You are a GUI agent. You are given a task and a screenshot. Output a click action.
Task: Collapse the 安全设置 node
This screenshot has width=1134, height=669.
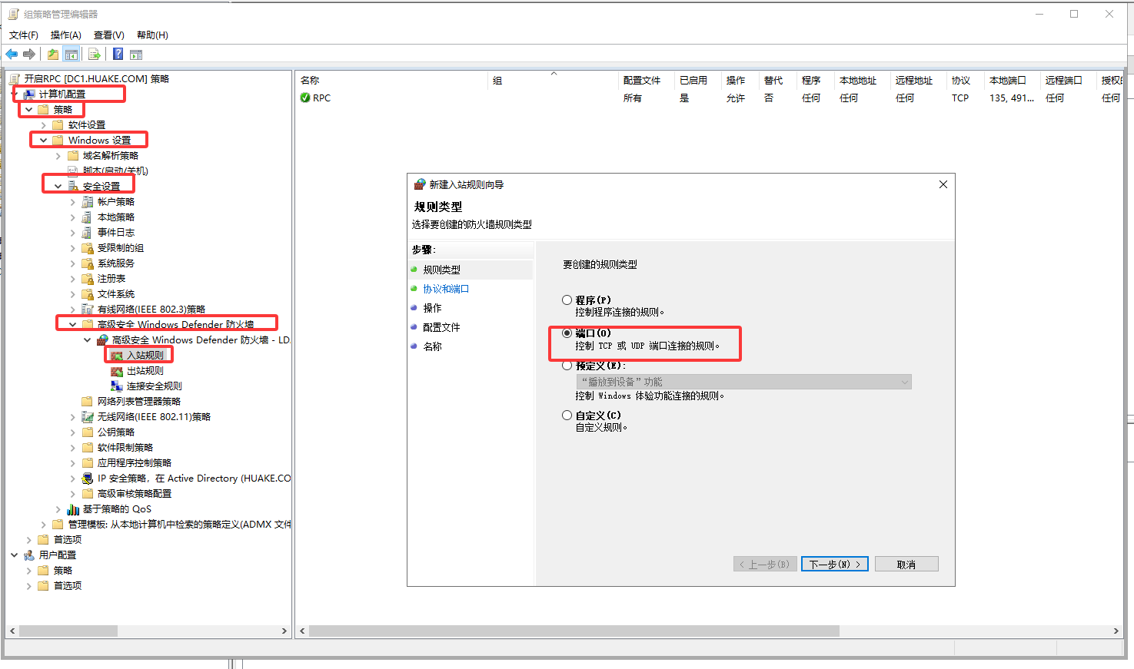(x=58, y=187)
